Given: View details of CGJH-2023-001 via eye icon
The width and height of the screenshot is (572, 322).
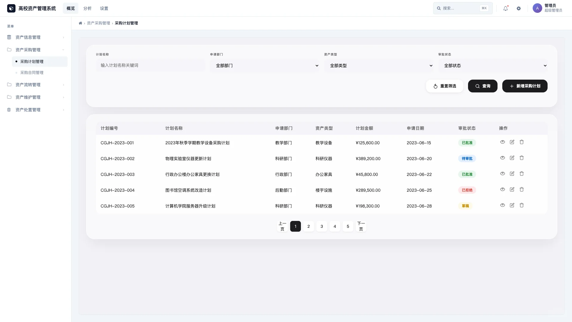Looking at the screenshot, I should click(x=503, y=142).
